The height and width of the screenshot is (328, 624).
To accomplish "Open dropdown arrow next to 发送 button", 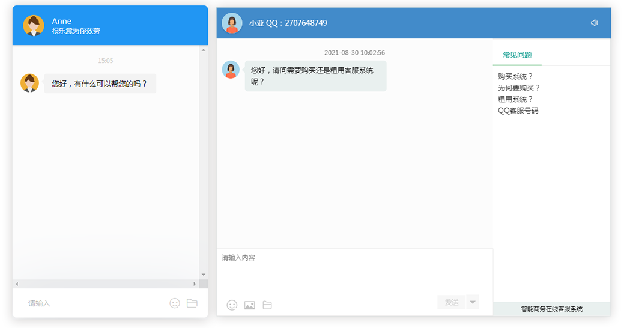I will pyautogui.click(x=473, y=302).
